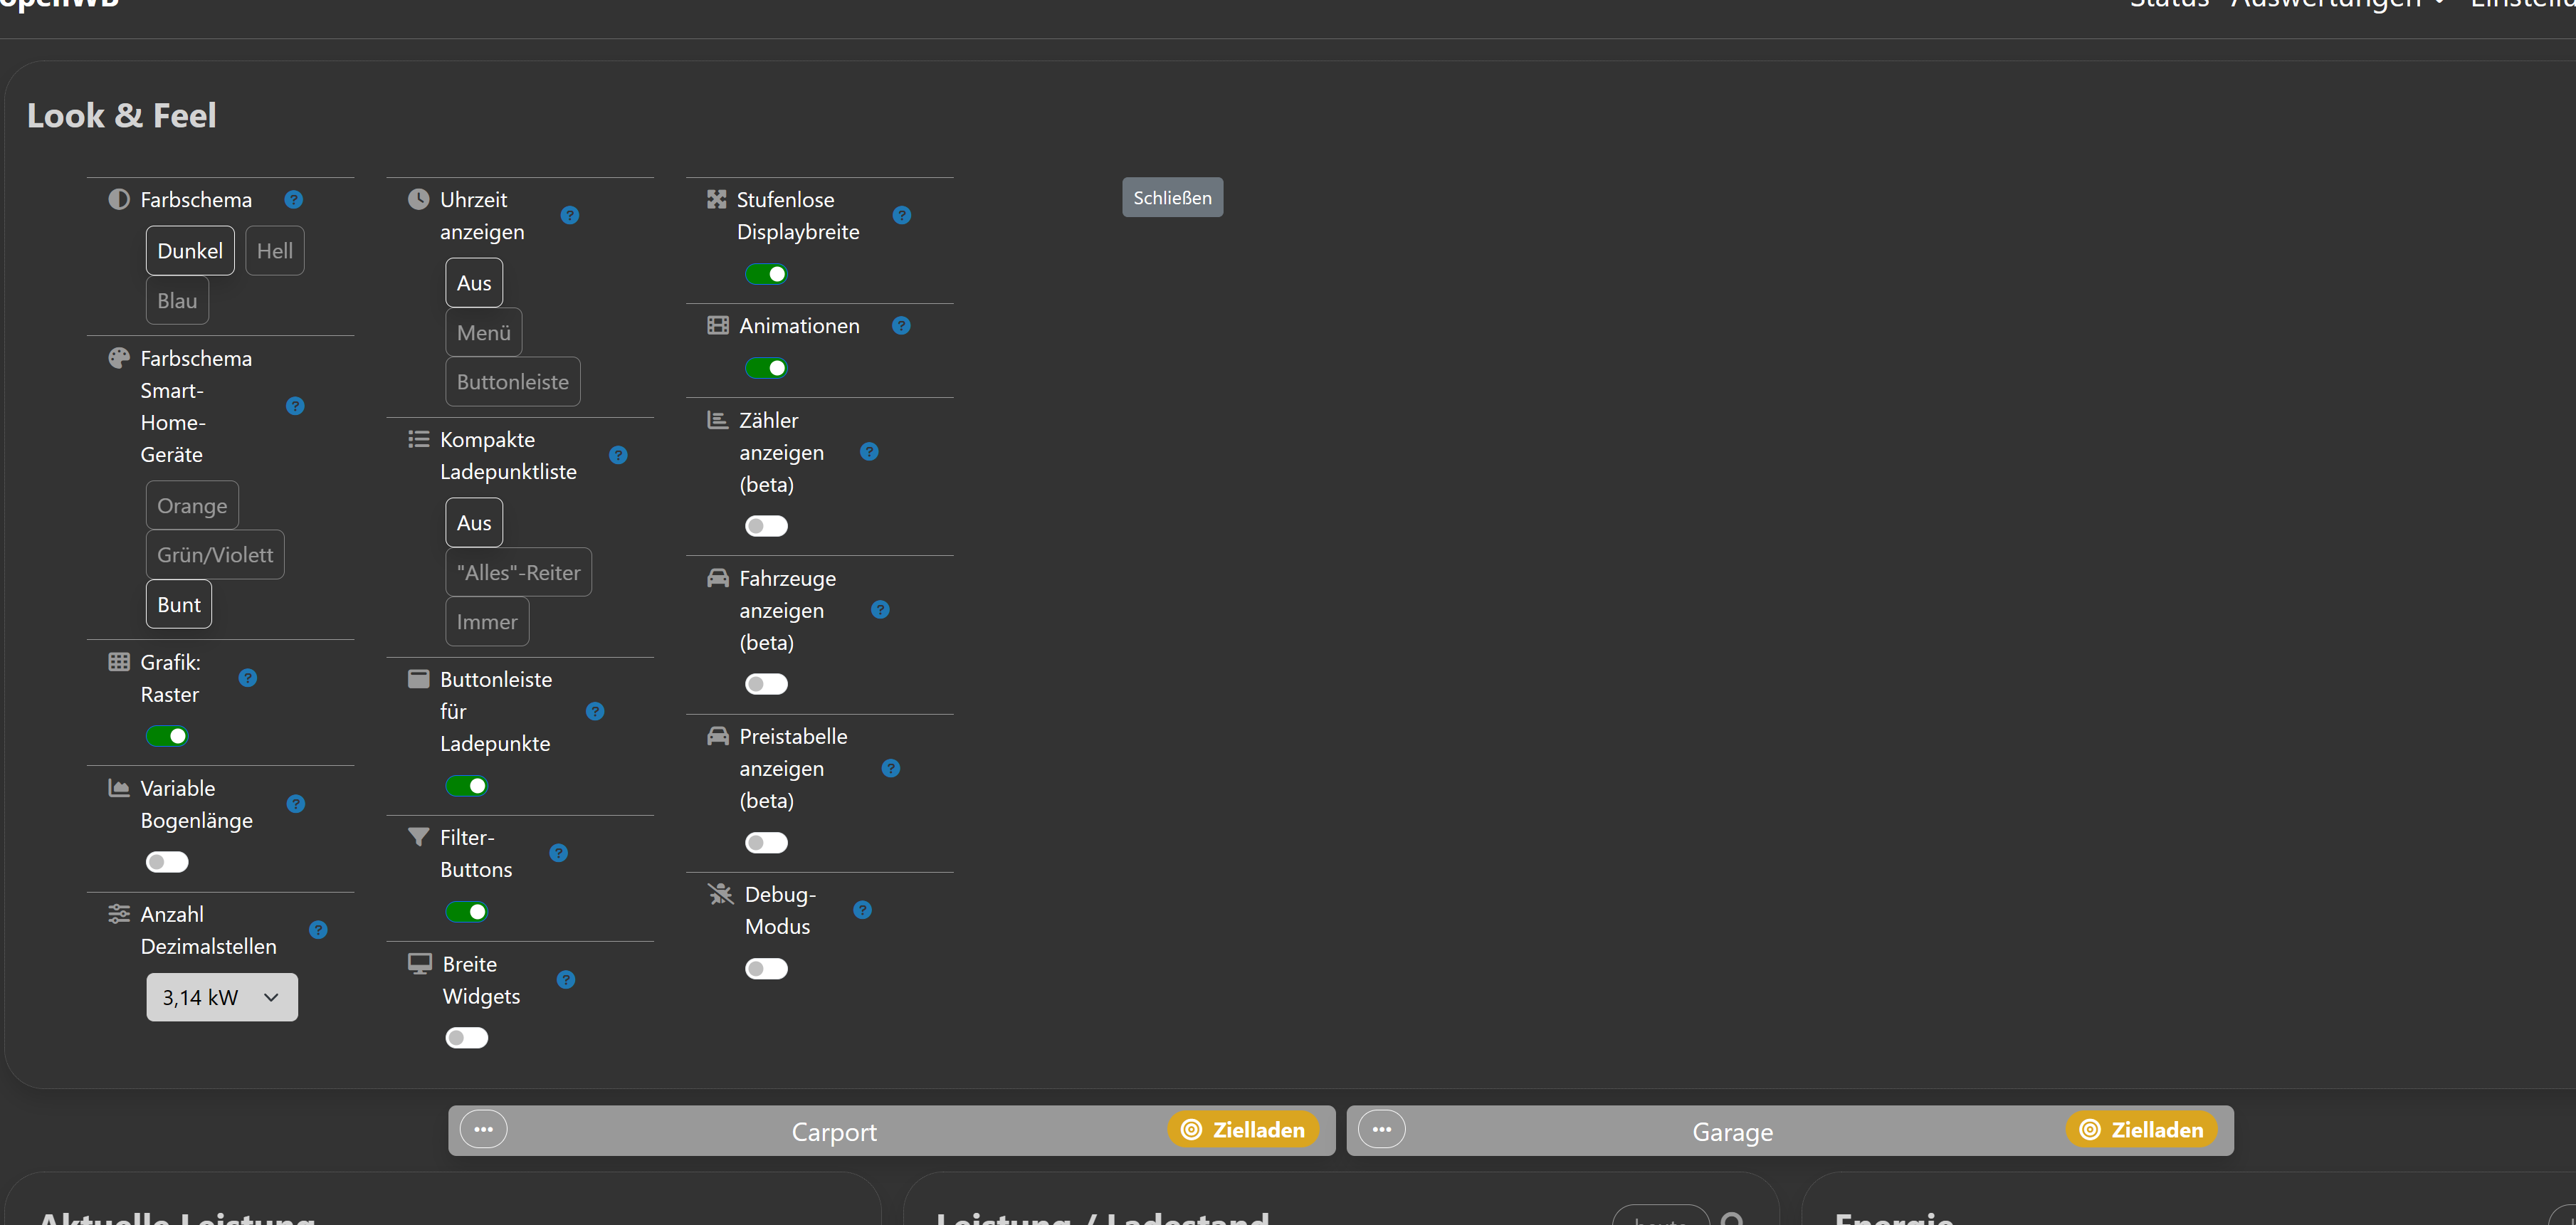Click the help icon next to Filter-Buttons
The height and width of the screenshot is (1225, 2576).
pos(559,852)
